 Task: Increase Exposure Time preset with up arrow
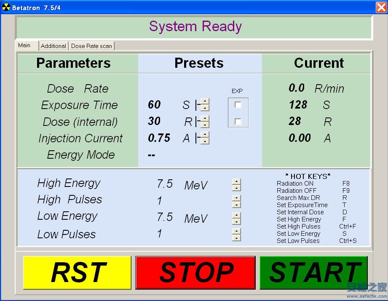click(x=205, y=101)
